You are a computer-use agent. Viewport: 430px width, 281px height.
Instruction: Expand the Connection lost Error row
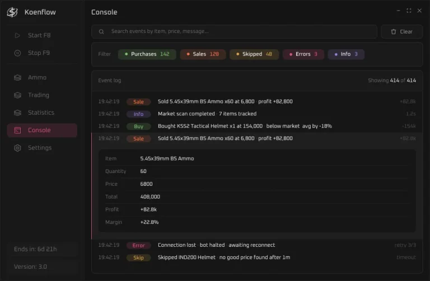tap(257, 245)
